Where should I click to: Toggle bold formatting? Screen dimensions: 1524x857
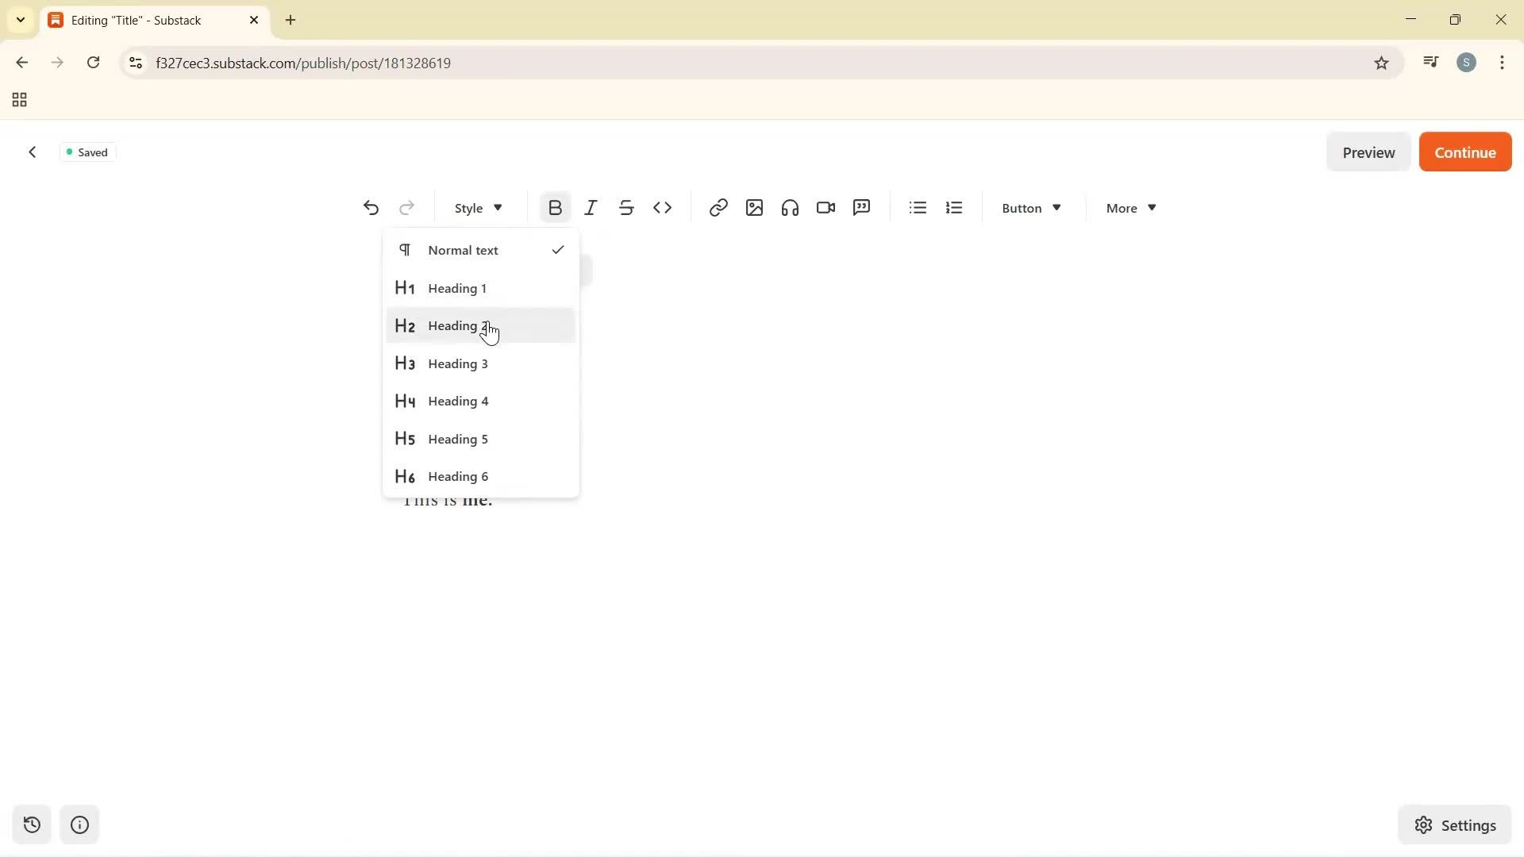coord(554,207)
